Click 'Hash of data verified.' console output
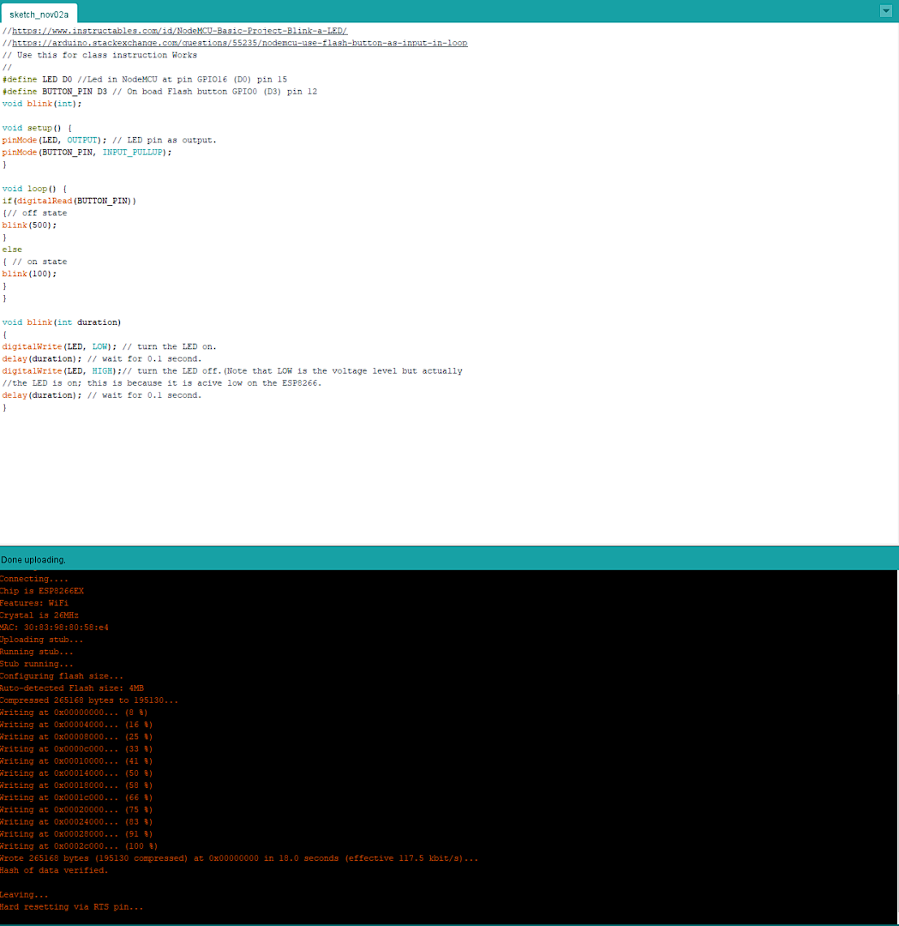The image size is (899, 926). (54, 870)
